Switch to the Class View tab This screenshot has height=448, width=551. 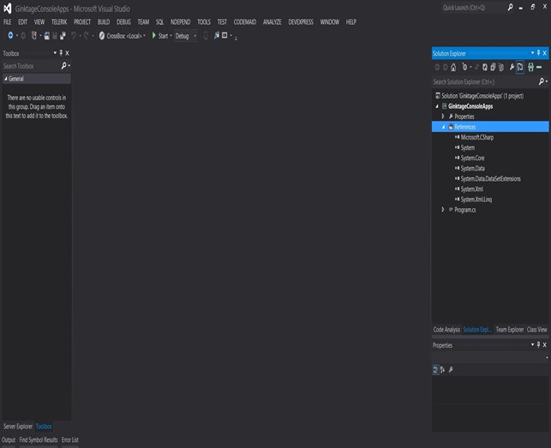click(x=537, y=330)
